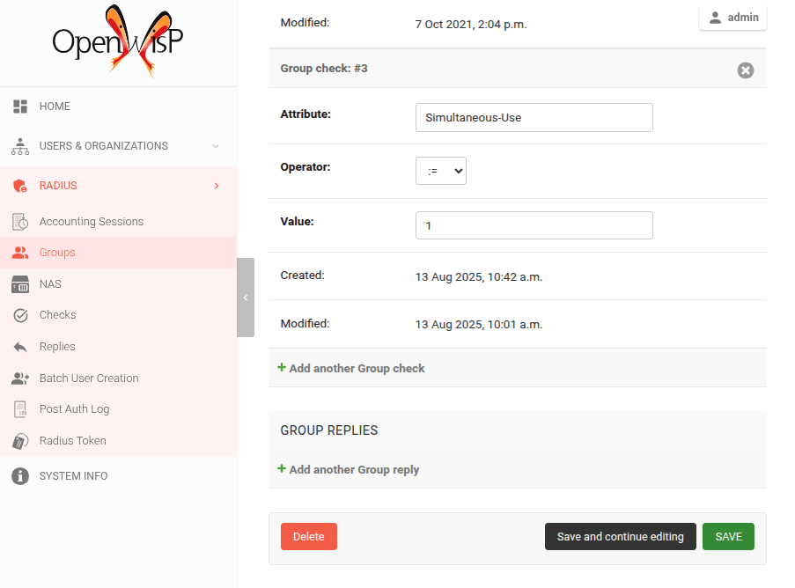Collapse the sidebar using the handle arrow
The height and width of the screenshot is (588, 795).
click(x=246, y=298)
